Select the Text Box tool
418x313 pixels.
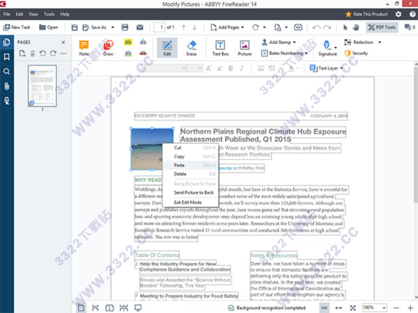point(220,48)
